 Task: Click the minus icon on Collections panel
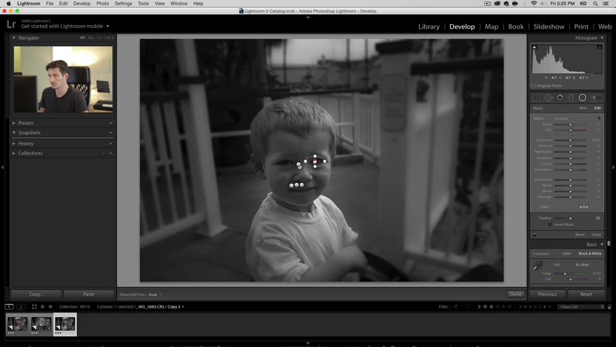click(103, 153)
